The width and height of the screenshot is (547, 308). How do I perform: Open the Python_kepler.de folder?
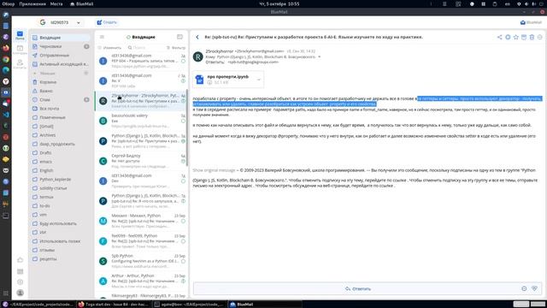click(61, 179)
